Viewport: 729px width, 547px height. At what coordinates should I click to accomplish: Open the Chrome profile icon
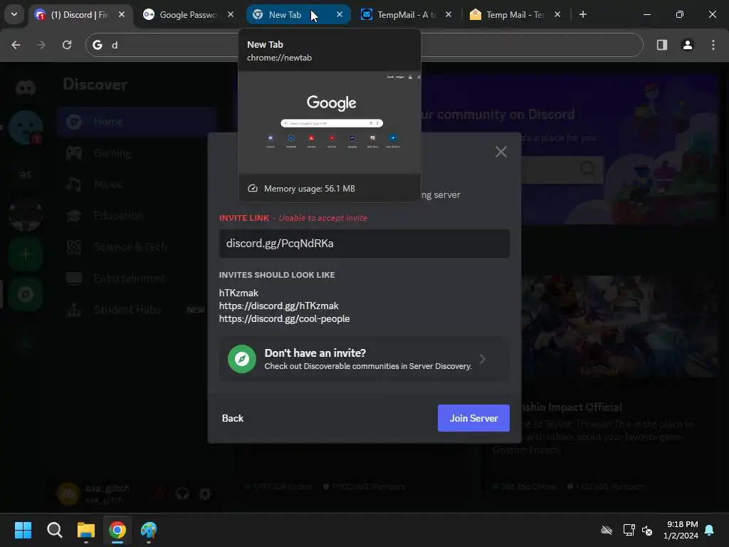pos(688,45)
